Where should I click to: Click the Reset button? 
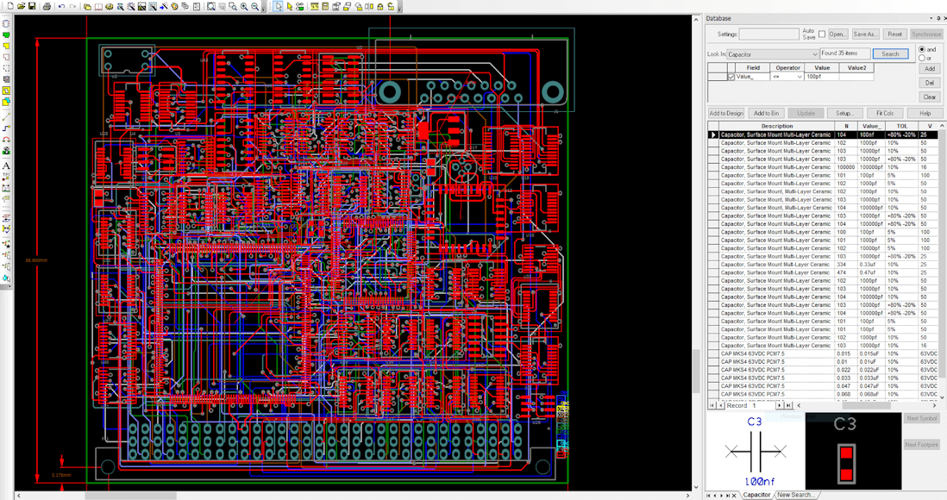pyautogui.click(x=895, y=34)
